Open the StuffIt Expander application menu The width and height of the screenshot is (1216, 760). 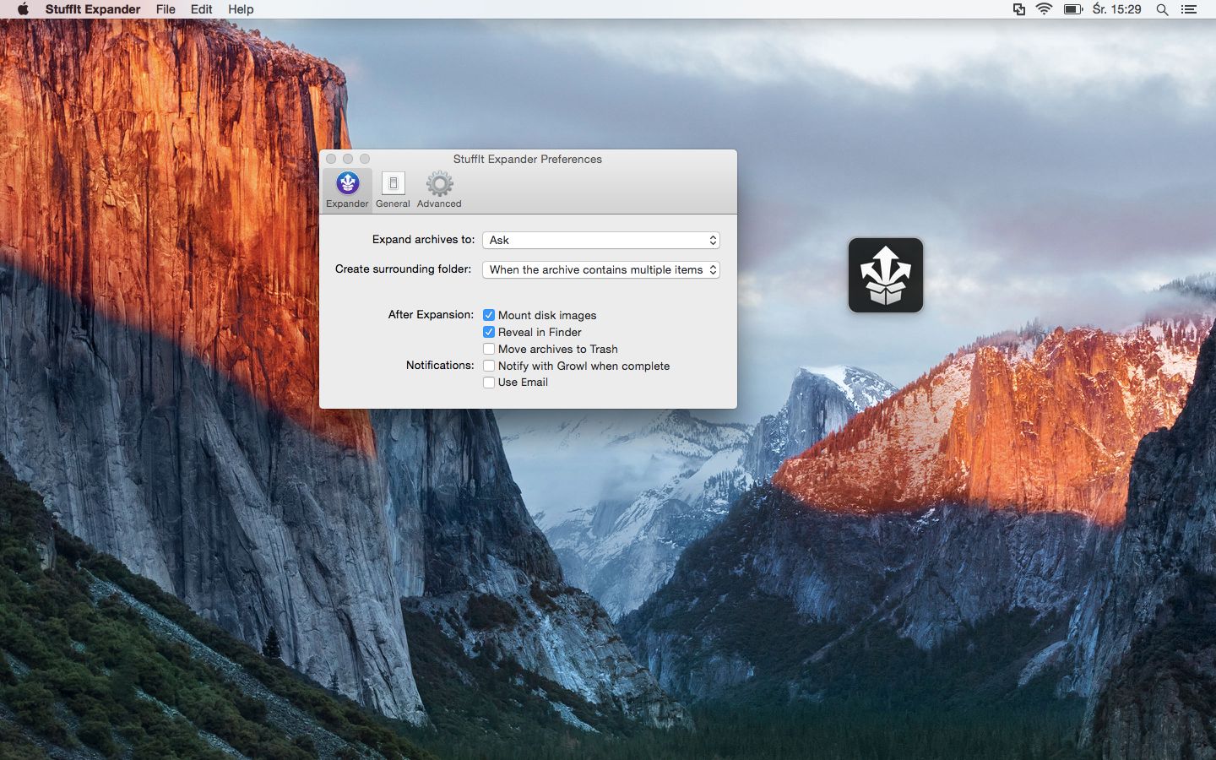(93, 9)
